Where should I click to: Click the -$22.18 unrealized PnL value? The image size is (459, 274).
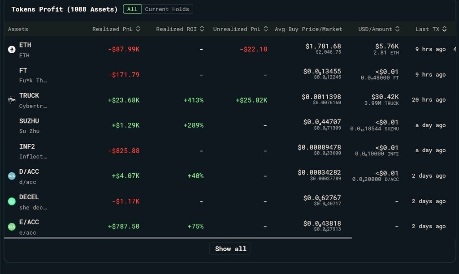(x=254, y=49)
